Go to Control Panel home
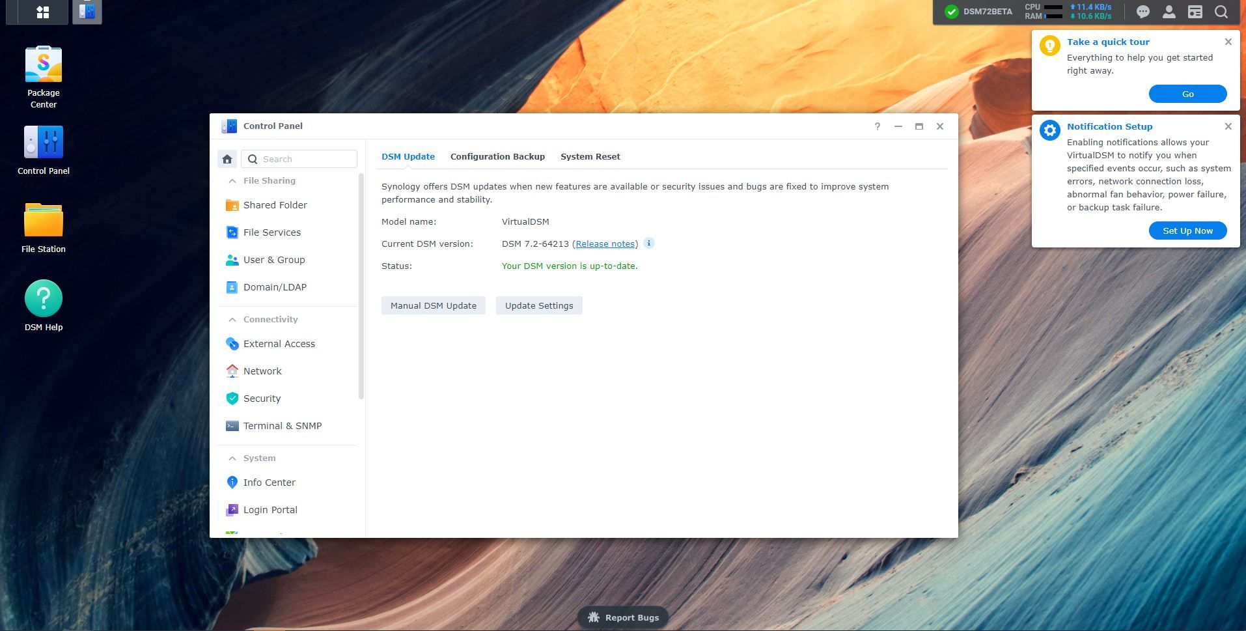Viewport: 1246px width, 631px height. (x=227, y=159)
